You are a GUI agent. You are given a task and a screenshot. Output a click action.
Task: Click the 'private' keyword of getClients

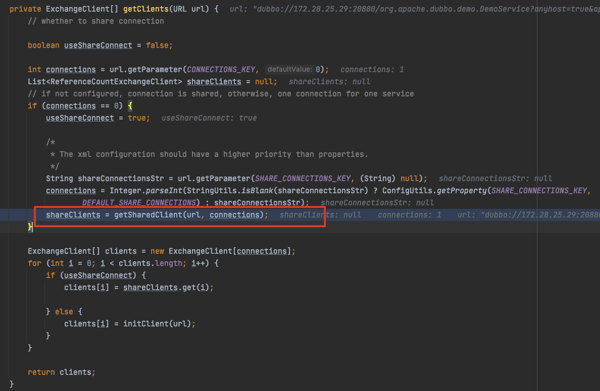(x=25, y=9)
